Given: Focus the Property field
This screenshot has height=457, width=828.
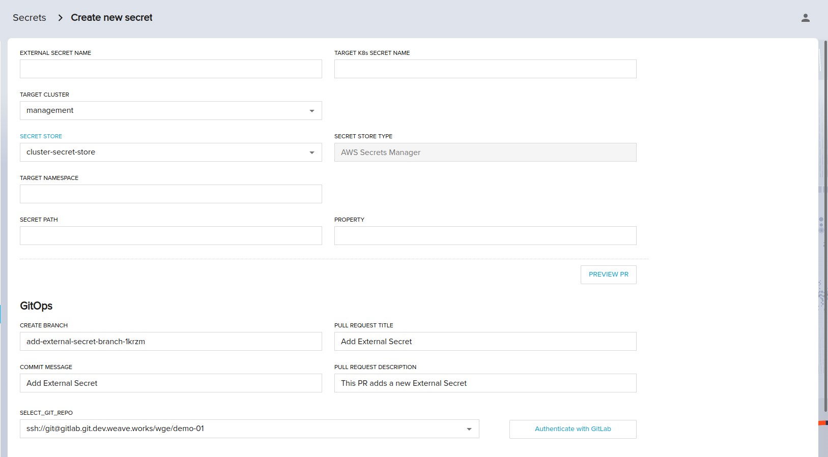Looking at the screenshot, I should [485, 236].
